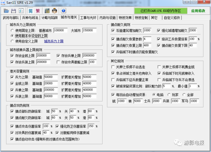Click 兵力上限 基础值 input field
Viewport: 211px width, 152px height.
(x=51, y=77)
